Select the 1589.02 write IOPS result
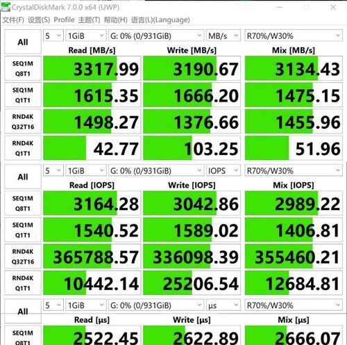The width and height of the screenshot is (347, 345). pos(192,230)
